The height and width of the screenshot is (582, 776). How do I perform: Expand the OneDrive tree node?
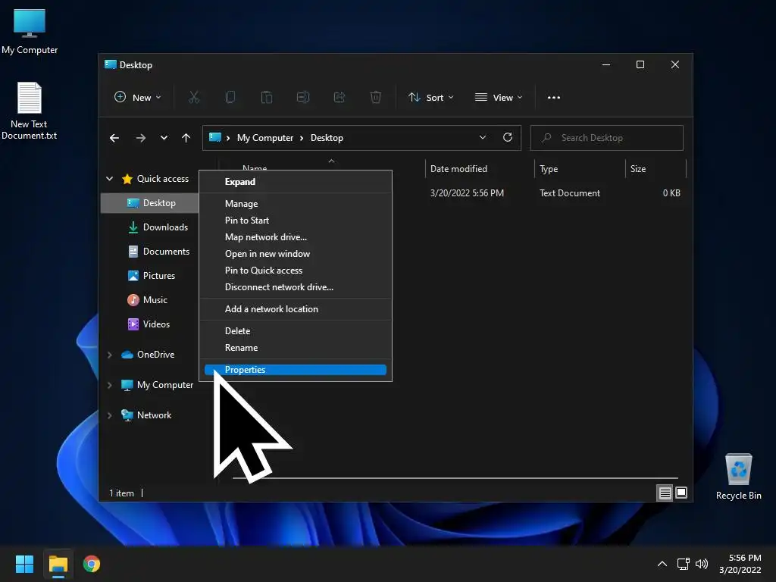pos(109,355)
